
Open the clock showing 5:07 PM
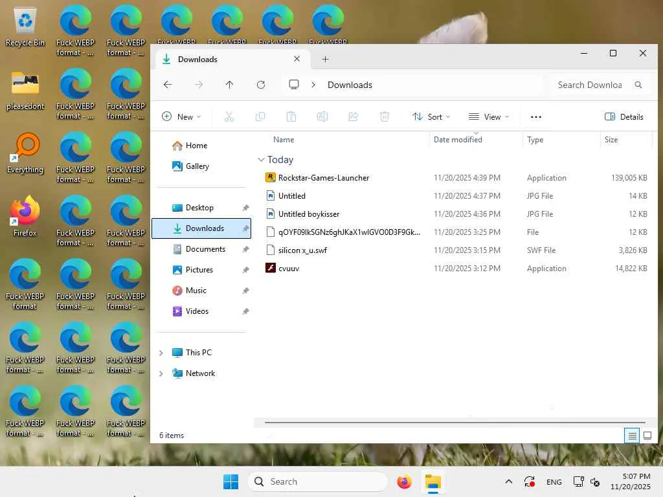tap(631, 481)
